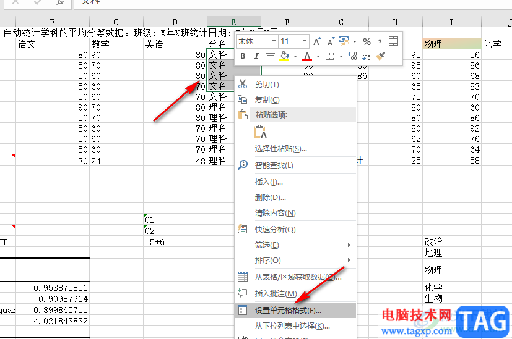This screenshot has height=339, width=512.
Task: Expand the 排序(O) submenu
Action: (295, 261)
